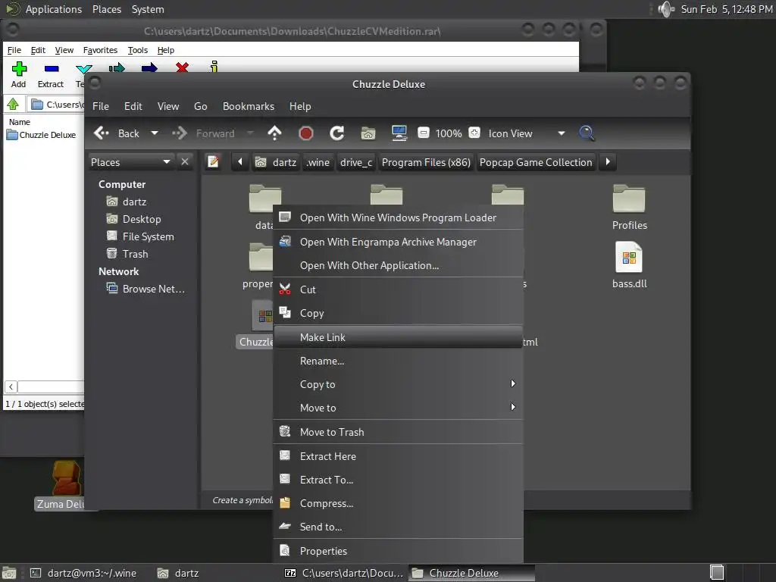This screenshot has width=776, height=582.
Task: Choose Open With Engrampa Archive Manager
Action: [x=399, y=242]
